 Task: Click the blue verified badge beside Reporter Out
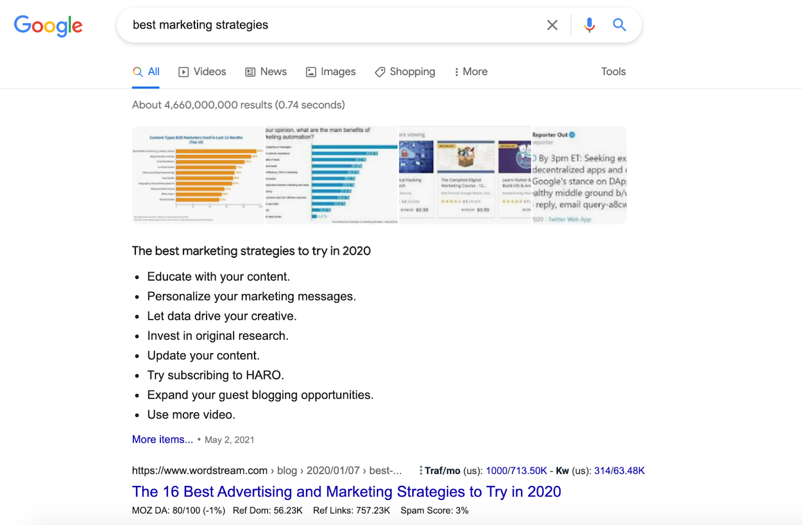[x=571, y=134]
